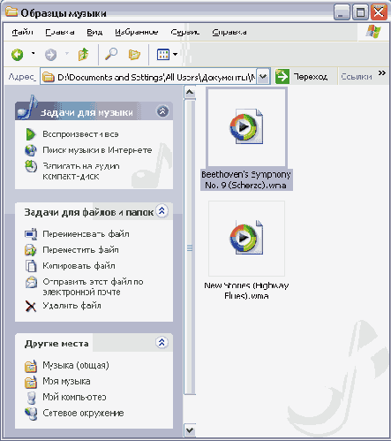391x441 pixels.
Task: Click the Переход go button
Action: tap(302, 77)
